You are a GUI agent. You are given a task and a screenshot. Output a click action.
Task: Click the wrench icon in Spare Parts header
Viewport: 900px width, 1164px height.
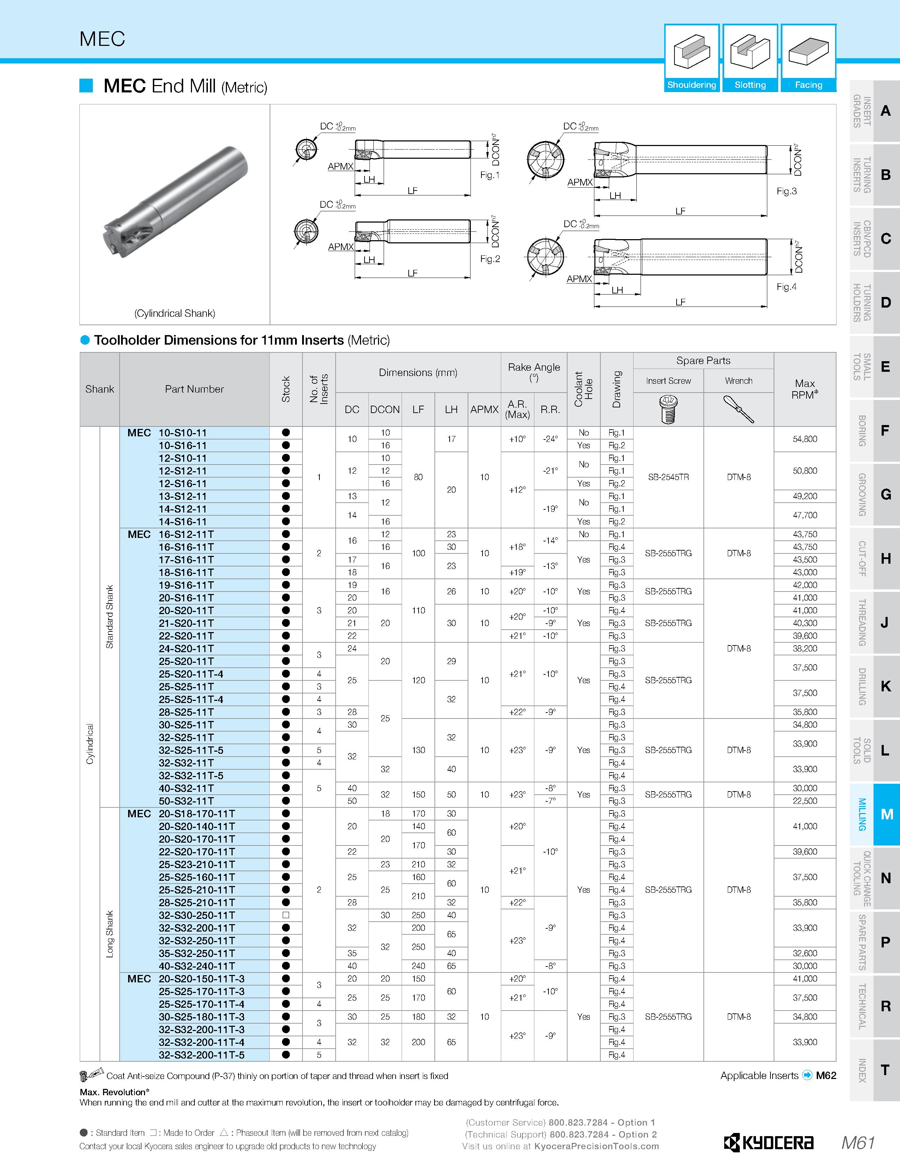738,409
